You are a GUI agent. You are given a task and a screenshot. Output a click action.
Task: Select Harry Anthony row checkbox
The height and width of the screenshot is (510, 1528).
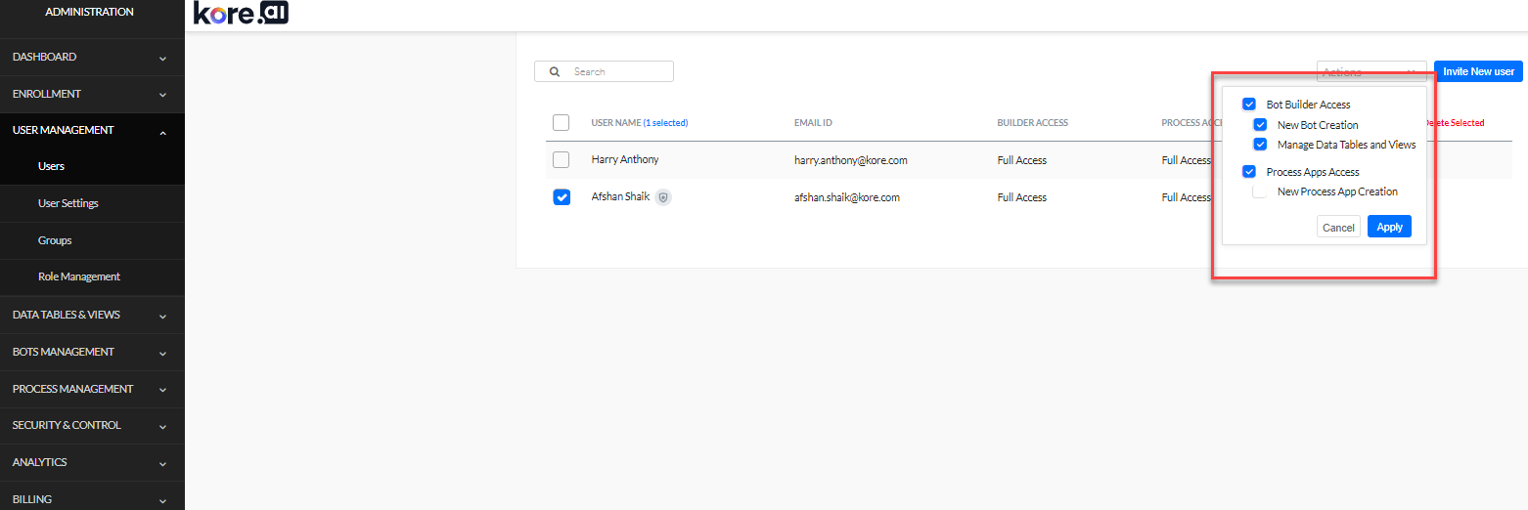pyautogui.click(x=562, y=159)
